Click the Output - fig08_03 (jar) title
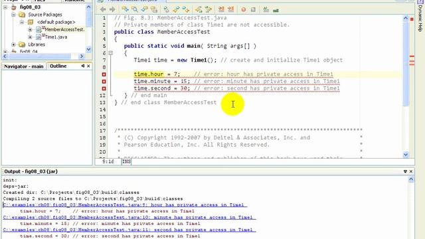Screen dimensions: 425x239 tap(31, 171)
